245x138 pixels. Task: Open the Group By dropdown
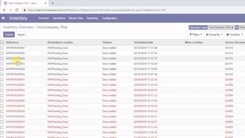[214, 35]
